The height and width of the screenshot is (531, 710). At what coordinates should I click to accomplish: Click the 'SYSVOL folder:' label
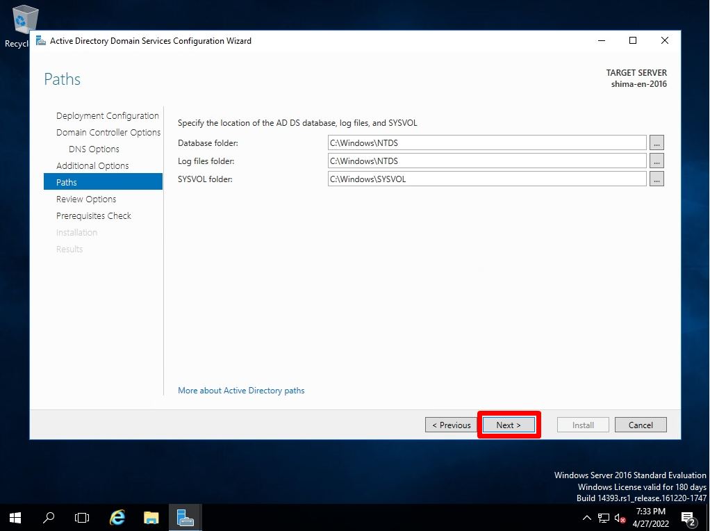coord(205,179)
